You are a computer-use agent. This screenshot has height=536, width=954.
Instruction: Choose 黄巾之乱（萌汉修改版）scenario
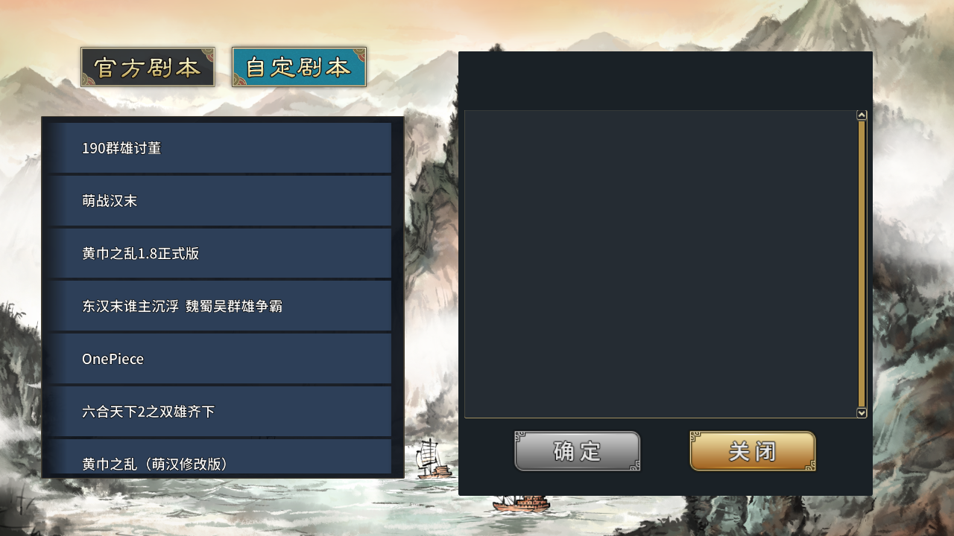[221, 456]
